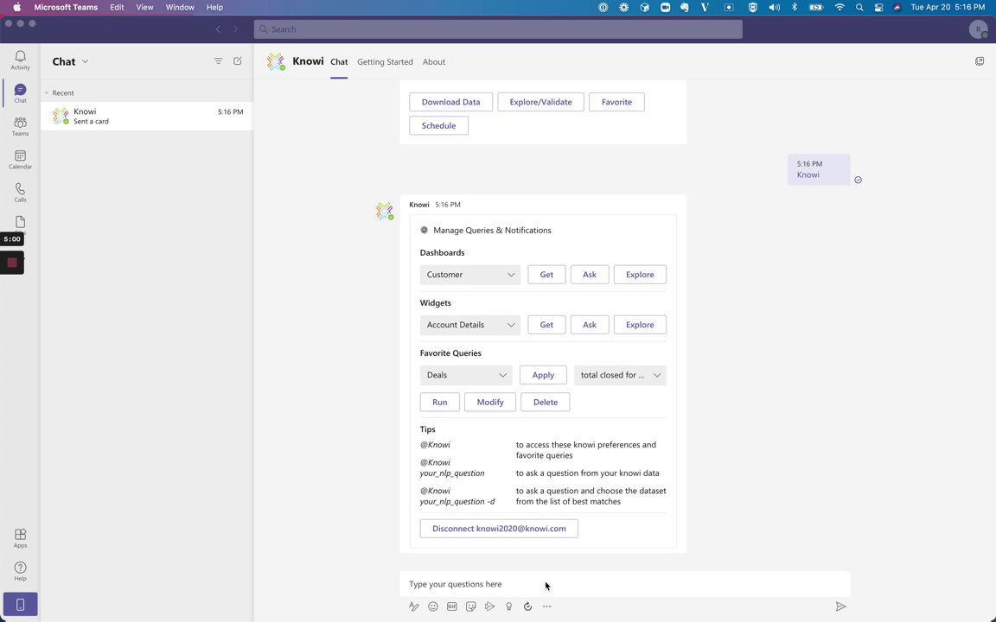Click the volume icon in menu bar
Viewport: 996px width, 622px height.
(x=775, y=8)
